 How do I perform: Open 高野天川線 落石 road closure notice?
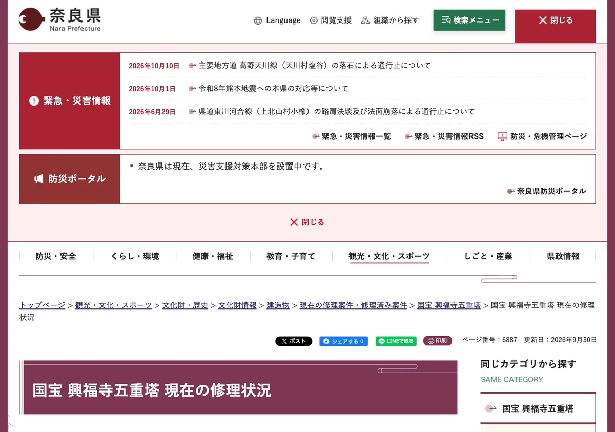pyautogui.click(x=315, y=66)
